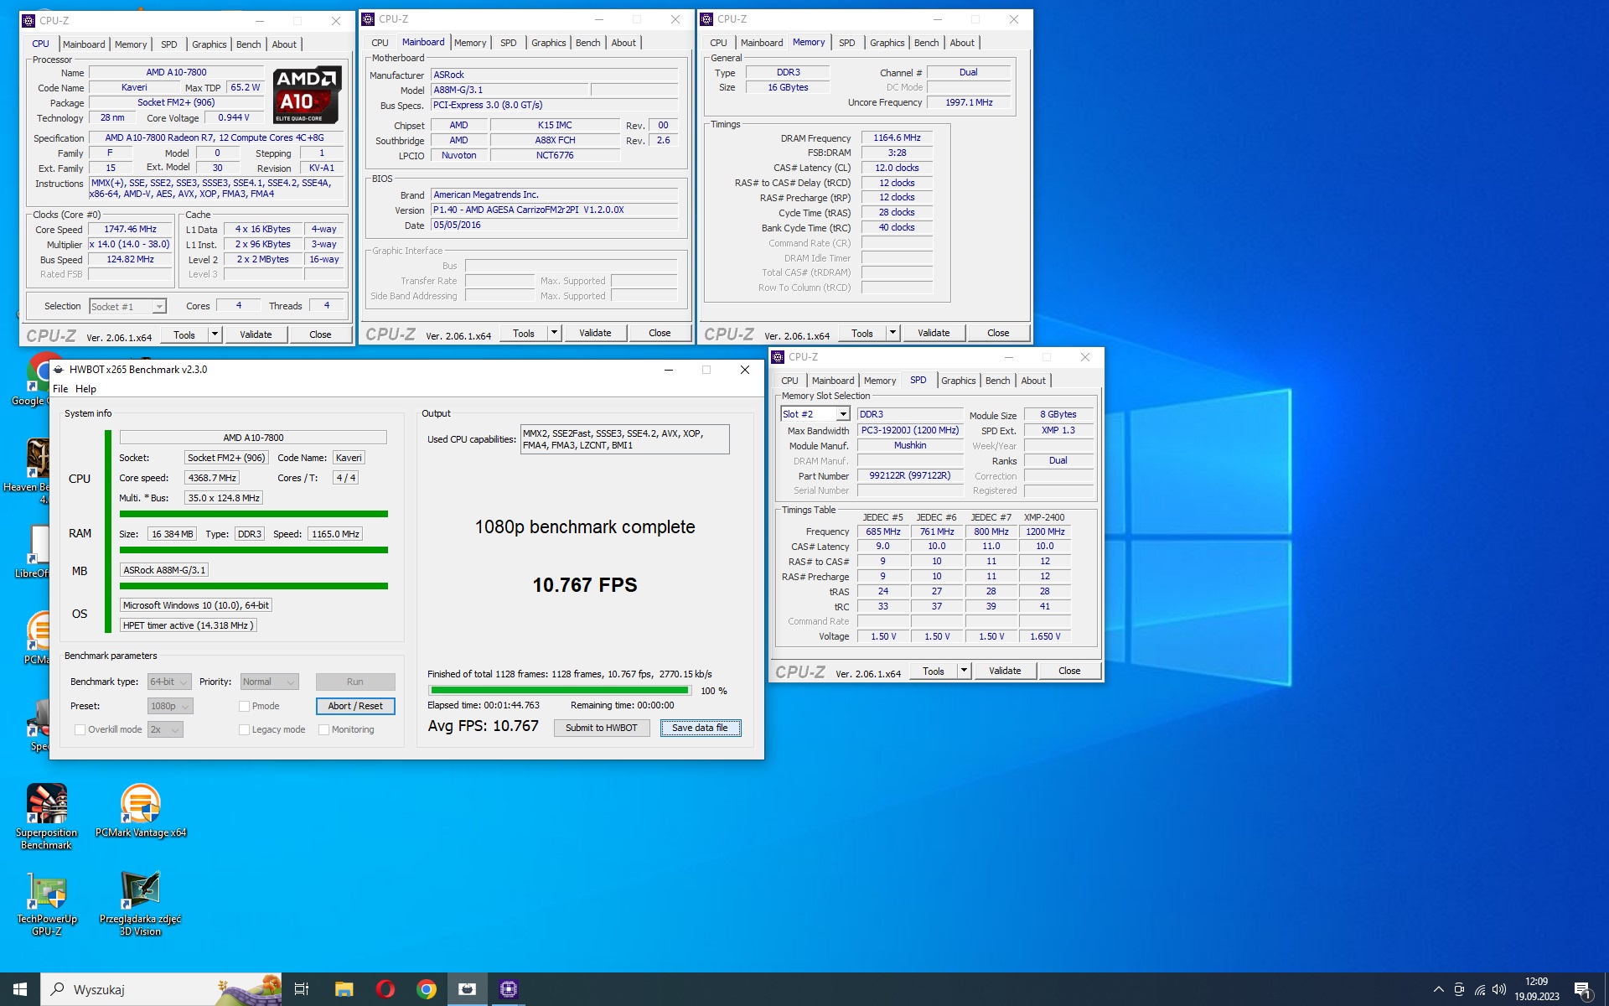This screenshot has height=1006, width=1609.
Task: Open Superposition Benchmark desktop icon
Action: point(47,817)
